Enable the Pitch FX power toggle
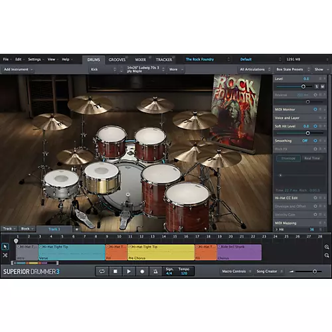 (x=315, y=149)
